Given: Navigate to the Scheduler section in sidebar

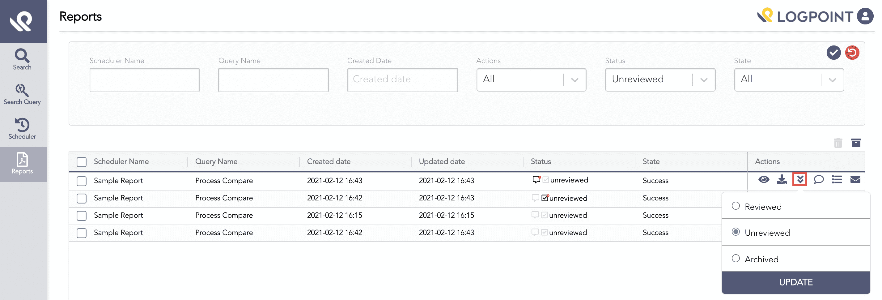Looking at the screenshot, I should 22,128.
